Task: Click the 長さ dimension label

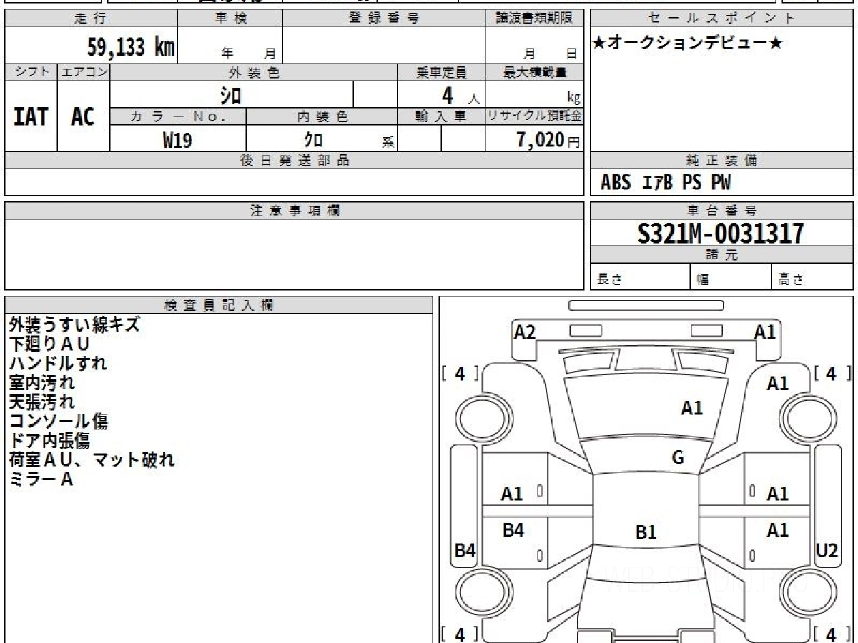Action: 609,280
